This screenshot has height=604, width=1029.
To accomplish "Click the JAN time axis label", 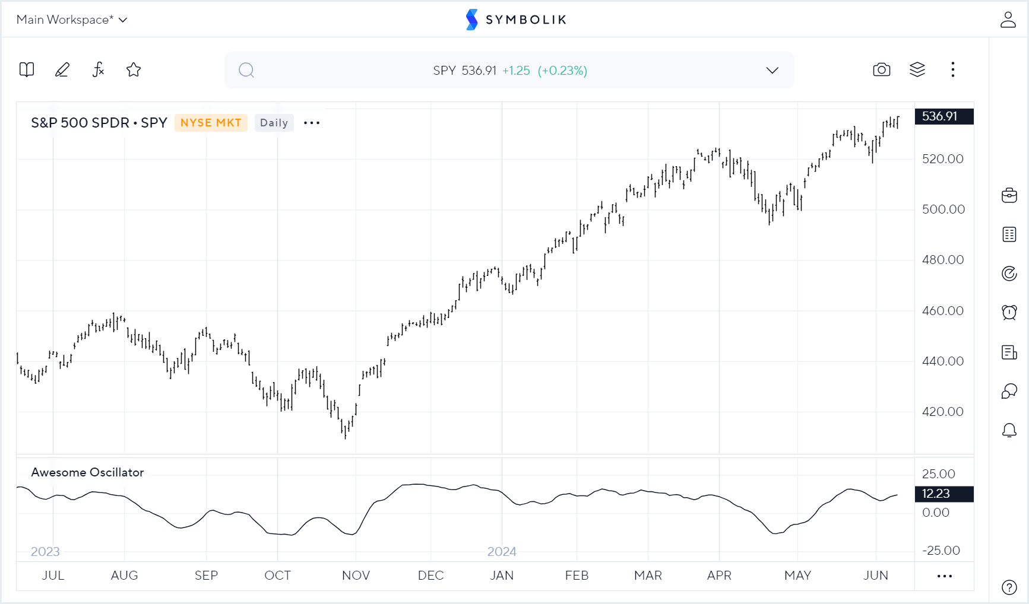I will [x=502, y=576].
